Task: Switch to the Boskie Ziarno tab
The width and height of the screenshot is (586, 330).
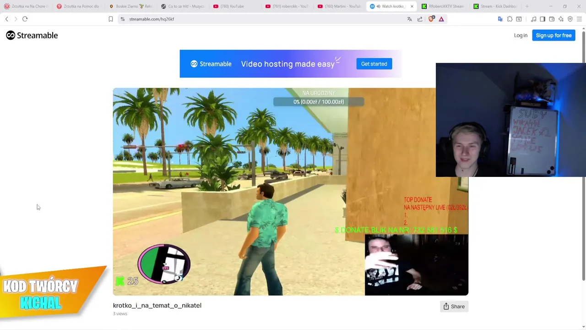Action: click(x=130, y=6)
